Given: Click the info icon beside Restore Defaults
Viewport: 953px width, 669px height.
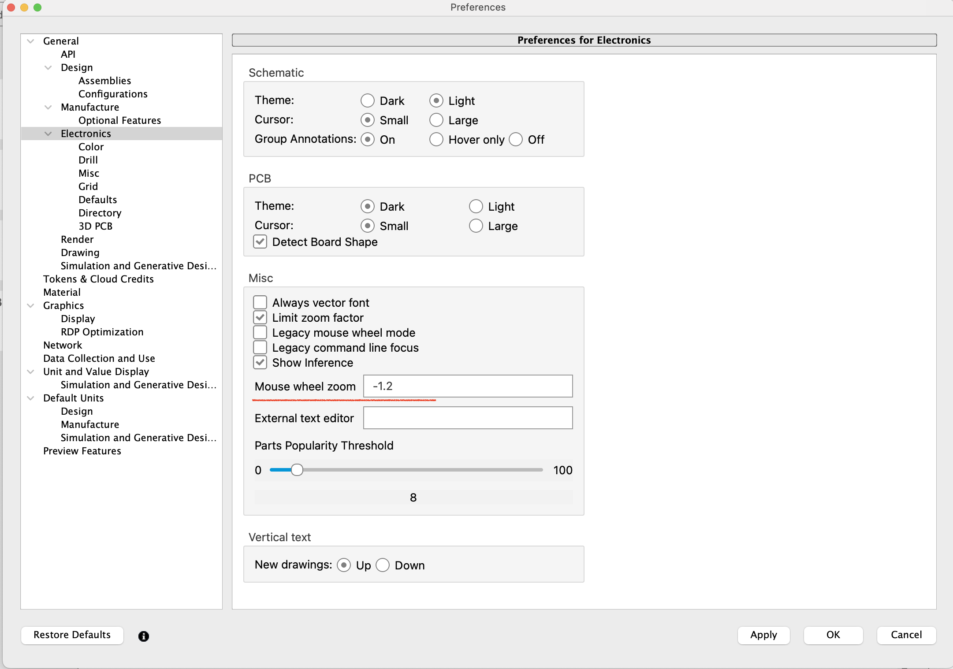Looking at the screenshot, I should pyautogui.click(x=143, y=636).
